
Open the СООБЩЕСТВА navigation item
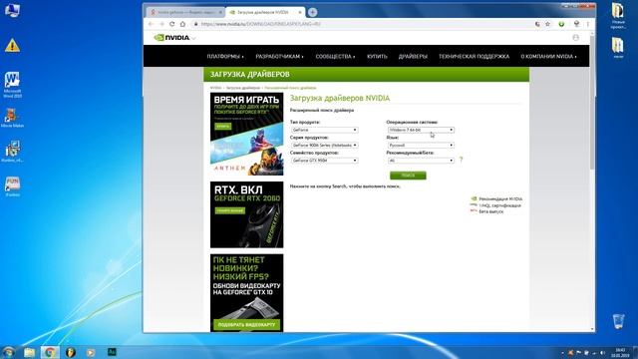pyautogui.click(x=335, y=57)
